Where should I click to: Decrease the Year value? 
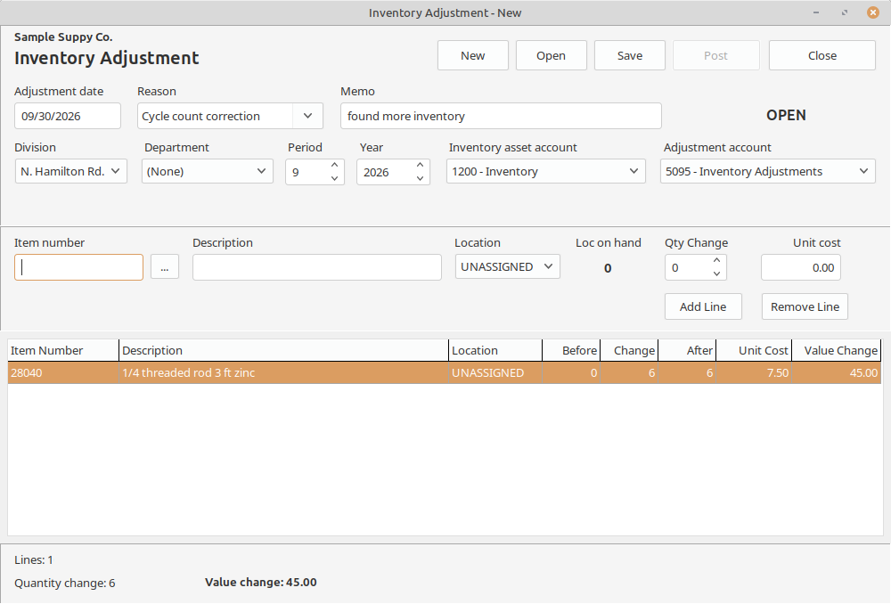pyautogui.click(x=420, y=178)
